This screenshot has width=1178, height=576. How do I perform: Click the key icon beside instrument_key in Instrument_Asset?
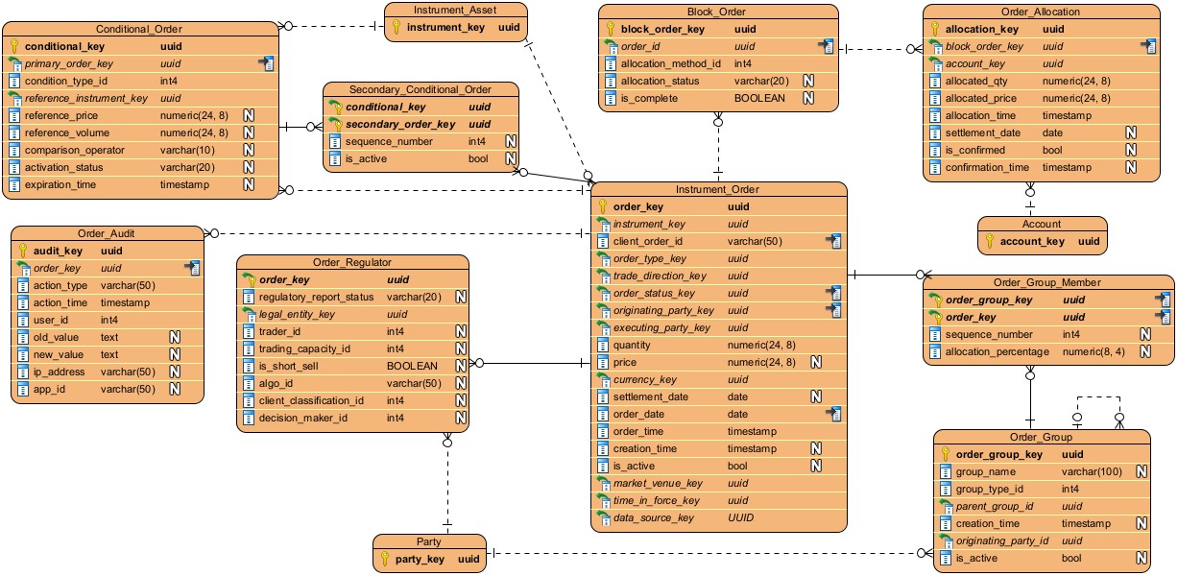point(396,28)
